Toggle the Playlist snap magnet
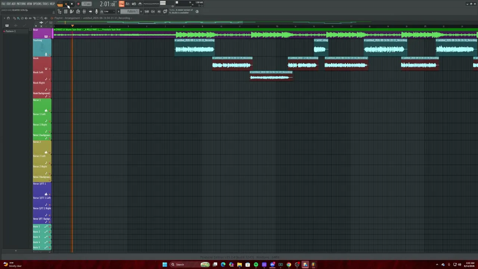478x269 pixels. coord(8,18)
